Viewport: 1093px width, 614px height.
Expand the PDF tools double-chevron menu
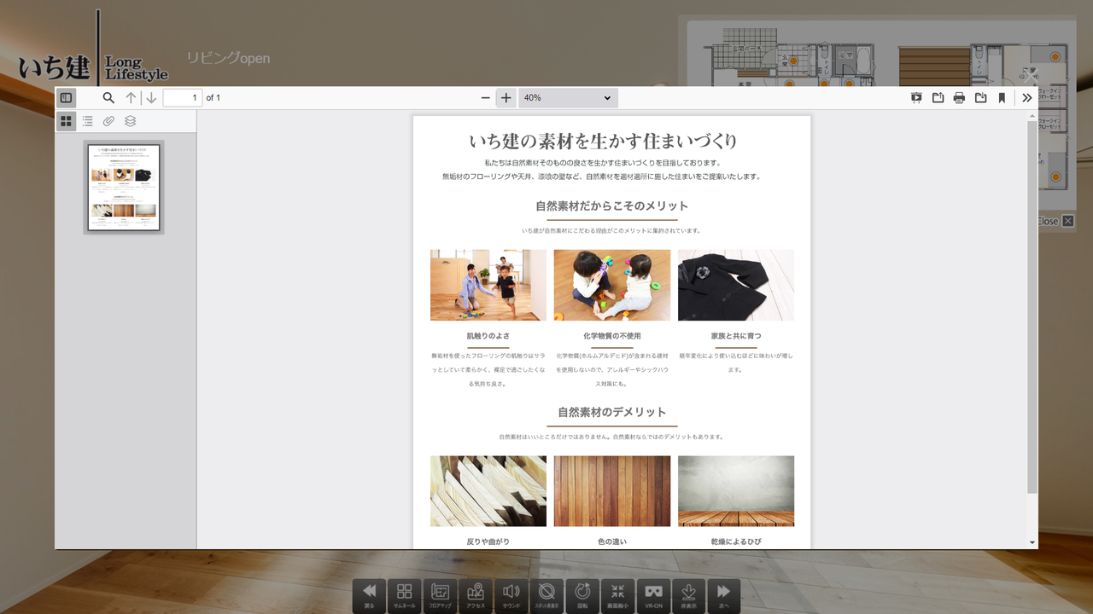point(1026,98)
